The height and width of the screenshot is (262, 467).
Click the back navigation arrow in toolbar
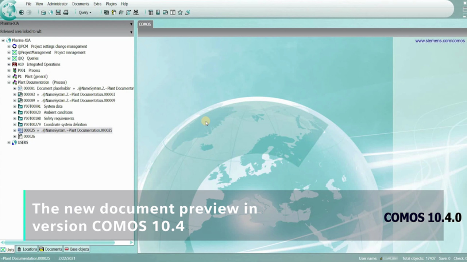coord(22,12)
